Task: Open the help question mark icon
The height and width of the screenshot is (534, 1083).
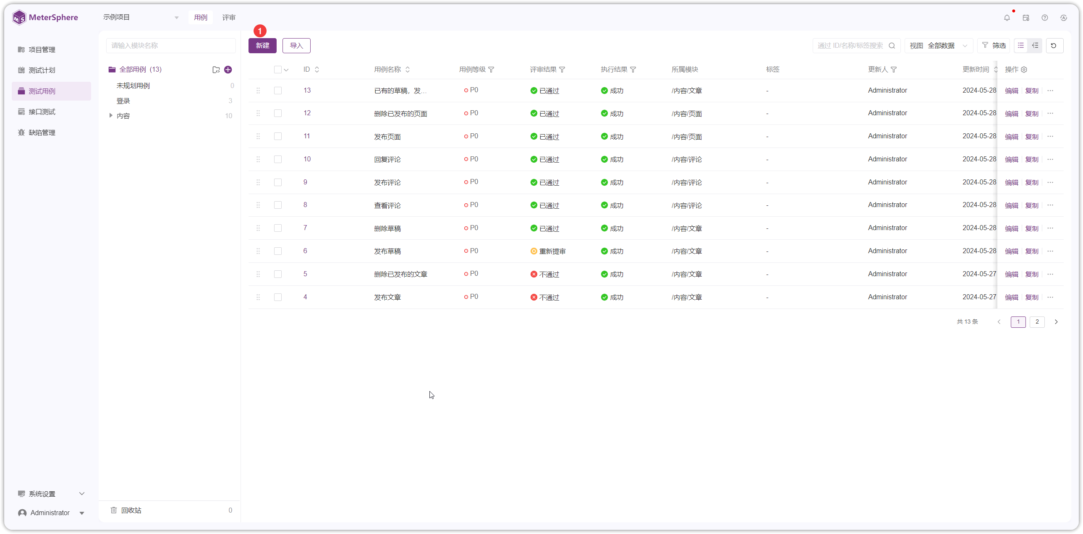Action: pos(1045,18)
